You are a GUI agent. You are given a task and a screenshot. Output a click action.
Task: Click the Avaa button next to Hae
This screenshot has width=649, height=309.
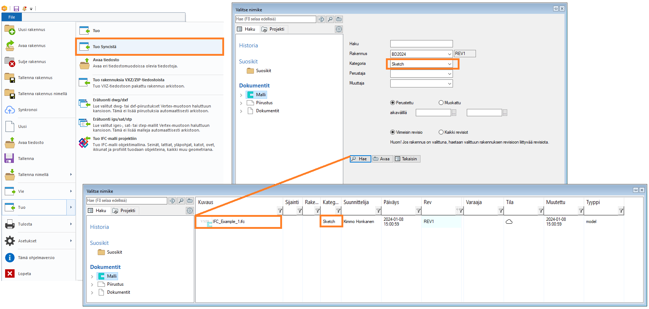(x=382, y=159)
